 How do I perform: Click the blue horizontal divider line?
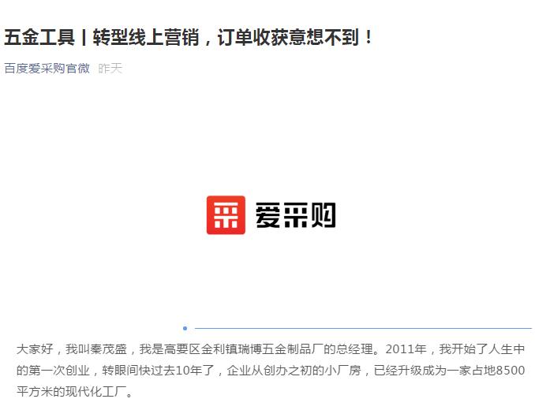coord(363,328)
